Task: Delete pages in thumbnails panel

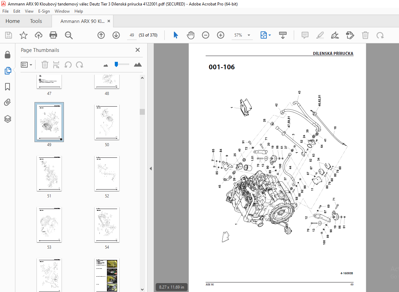Action: [x=45, y=65]
